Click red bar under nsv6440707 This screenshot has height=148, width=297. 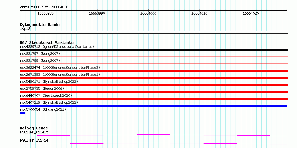154,99
